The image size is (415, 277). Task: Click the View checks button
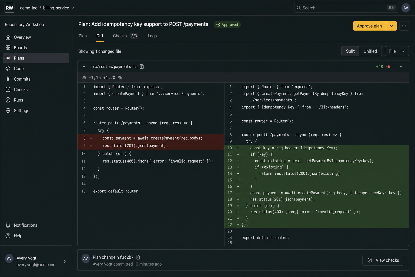coord(383,260)
